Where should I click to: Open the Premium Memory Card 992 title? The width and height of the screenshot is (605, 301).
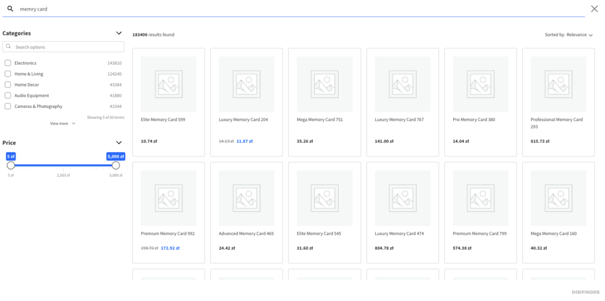click(168, 234)
